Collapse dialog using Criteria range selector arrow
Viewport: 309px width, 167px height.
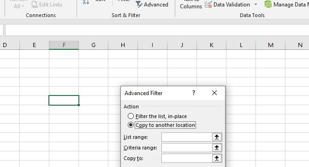pyautogui.click(x=217, y=148)
